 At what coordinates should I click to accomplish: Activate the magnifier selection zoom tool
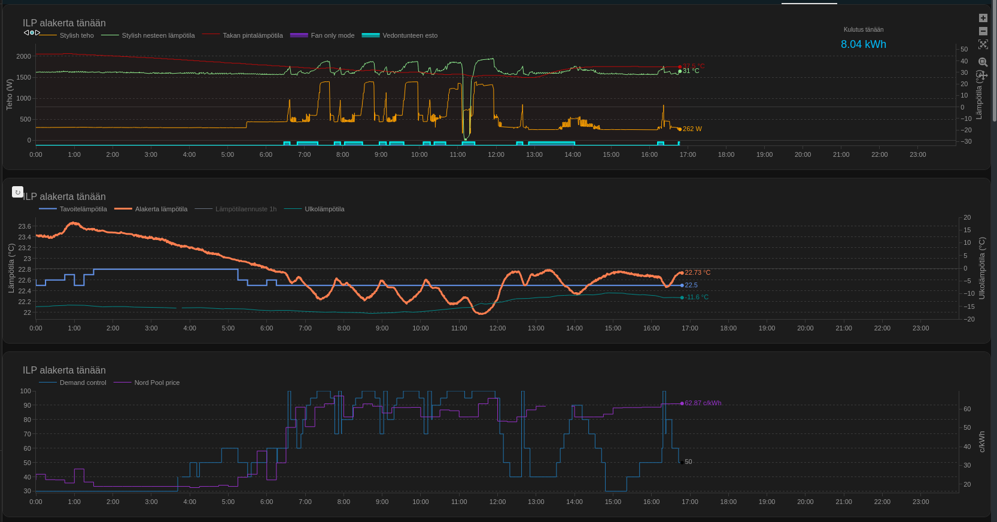click(983, 62)
